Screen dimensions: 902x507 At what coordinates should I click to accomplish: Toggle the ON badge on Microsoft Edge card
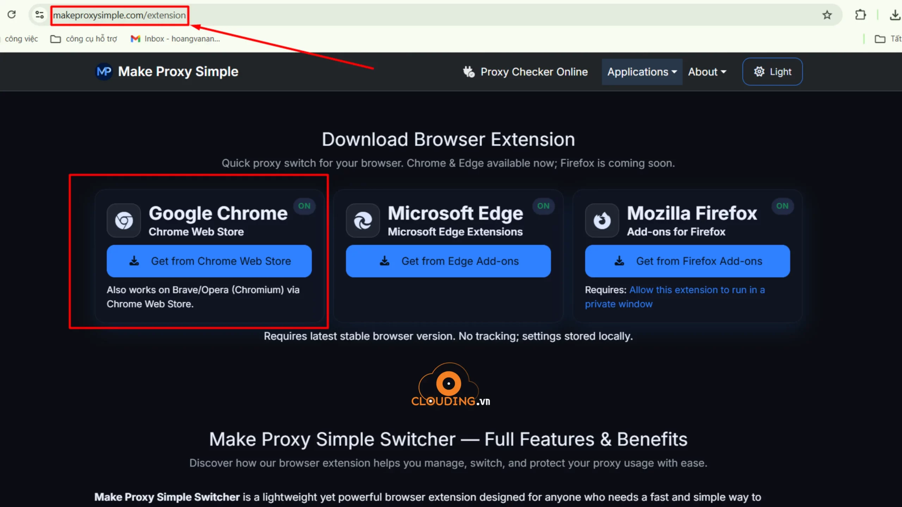[x=543, y=206]
